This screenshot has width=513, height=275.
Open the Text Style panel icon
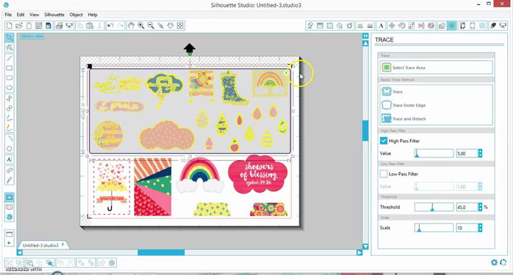tap(381, 26)
